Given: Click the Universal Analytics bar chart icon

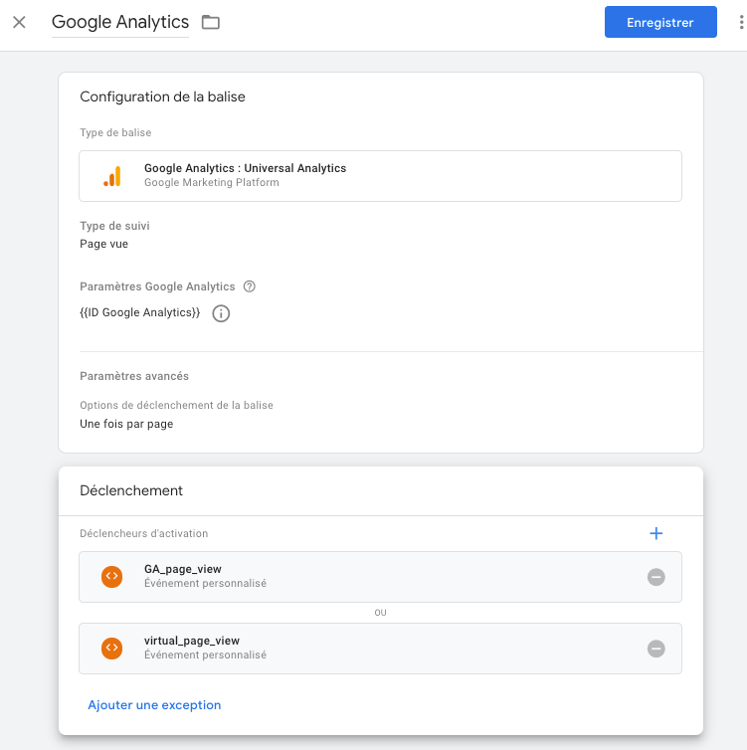Looking at the screenshot, I should click(112, 176).
